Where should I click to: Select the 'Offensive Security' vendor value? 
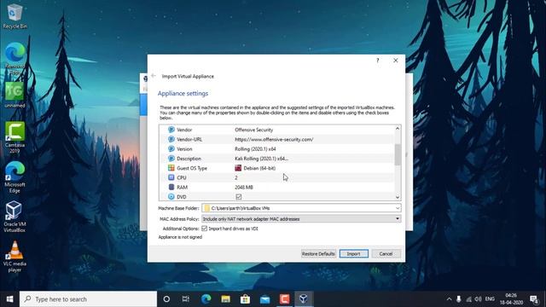(254, 130)
